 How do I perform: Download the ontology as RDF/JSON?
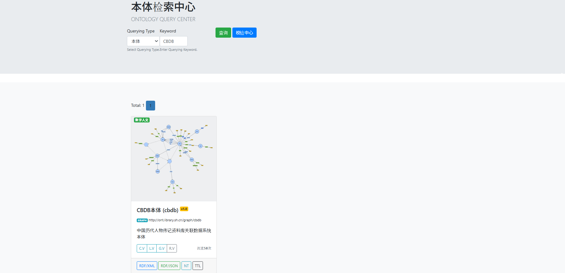coord(169,266)
